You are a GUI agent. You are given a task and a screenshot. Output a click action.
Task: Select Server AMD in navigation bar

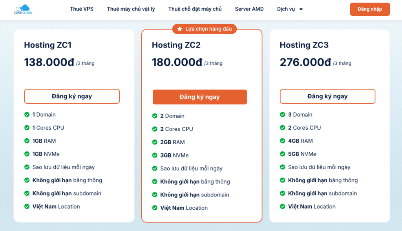click(x=249, y=9)
